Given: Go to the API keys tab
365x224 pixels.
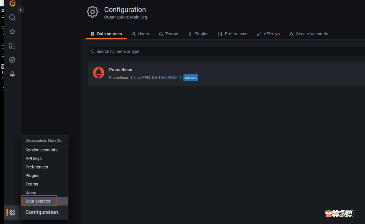Looking at the screenshot, I should (268, 34).
